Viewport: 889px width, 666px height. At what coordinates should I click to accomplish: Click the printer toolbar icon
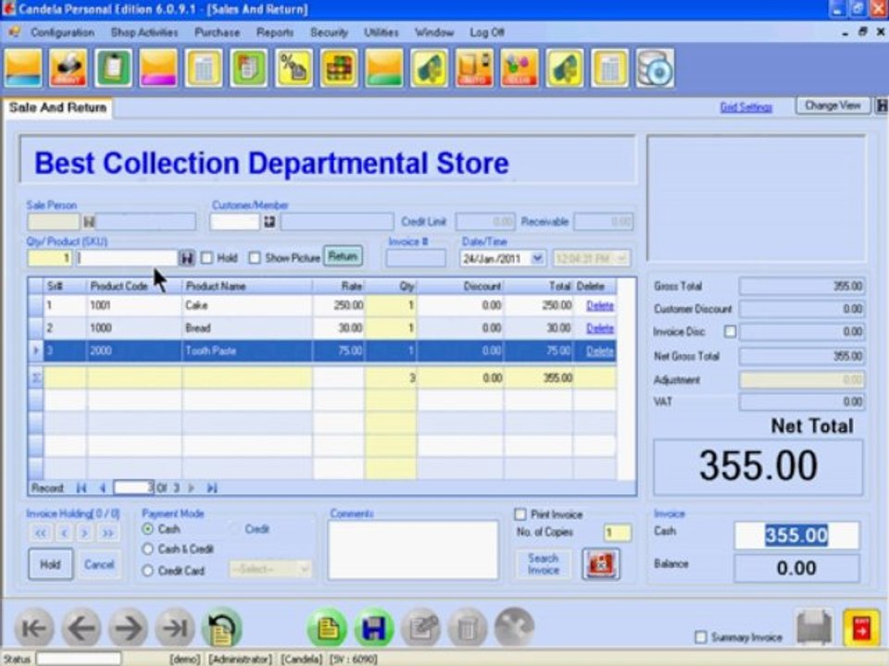coord(68,68)
